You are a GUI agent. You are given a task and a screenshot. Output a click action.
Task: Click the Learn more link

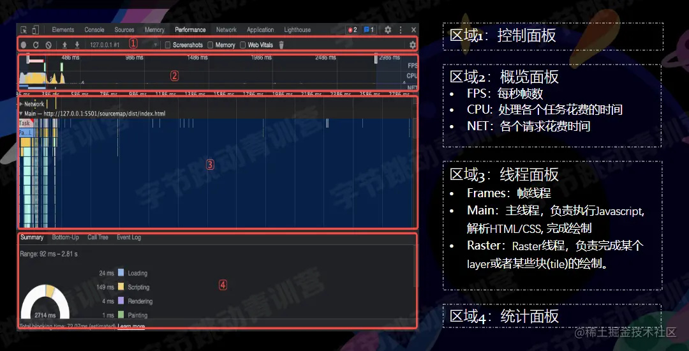click(131, 326)
